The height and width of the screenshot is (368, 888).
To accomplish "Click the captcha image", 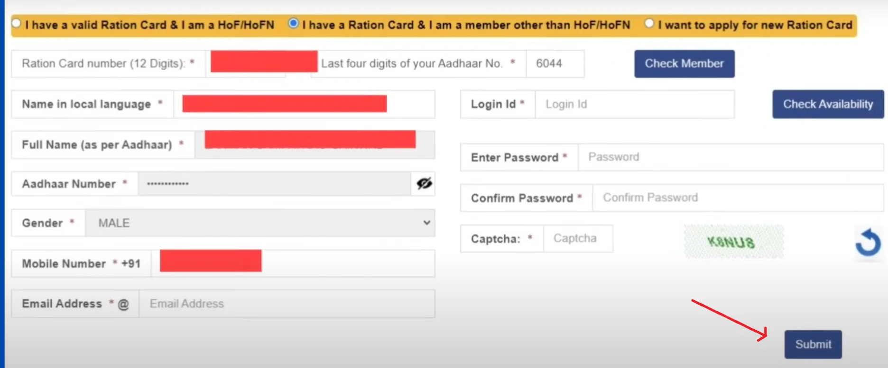I will [x=733, y=242].
